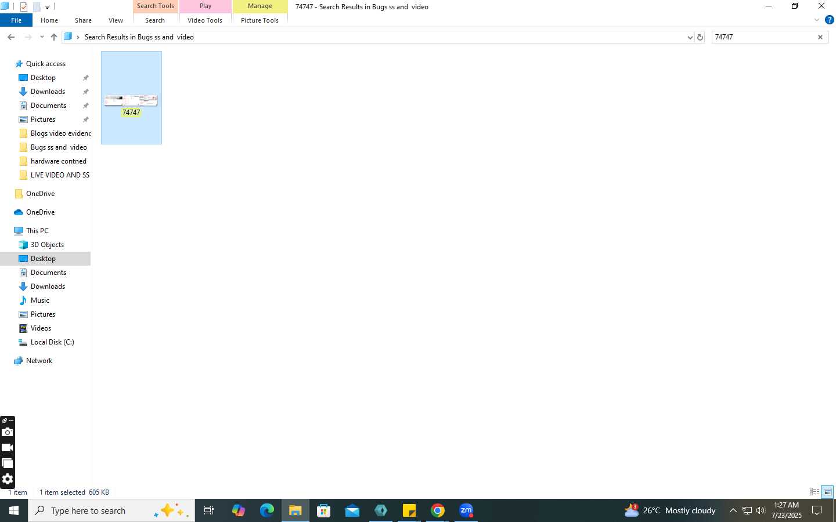This screenshot has height=522, width=836.
Task: Show hidden system tray icons
Action: [x=733, y=510]
